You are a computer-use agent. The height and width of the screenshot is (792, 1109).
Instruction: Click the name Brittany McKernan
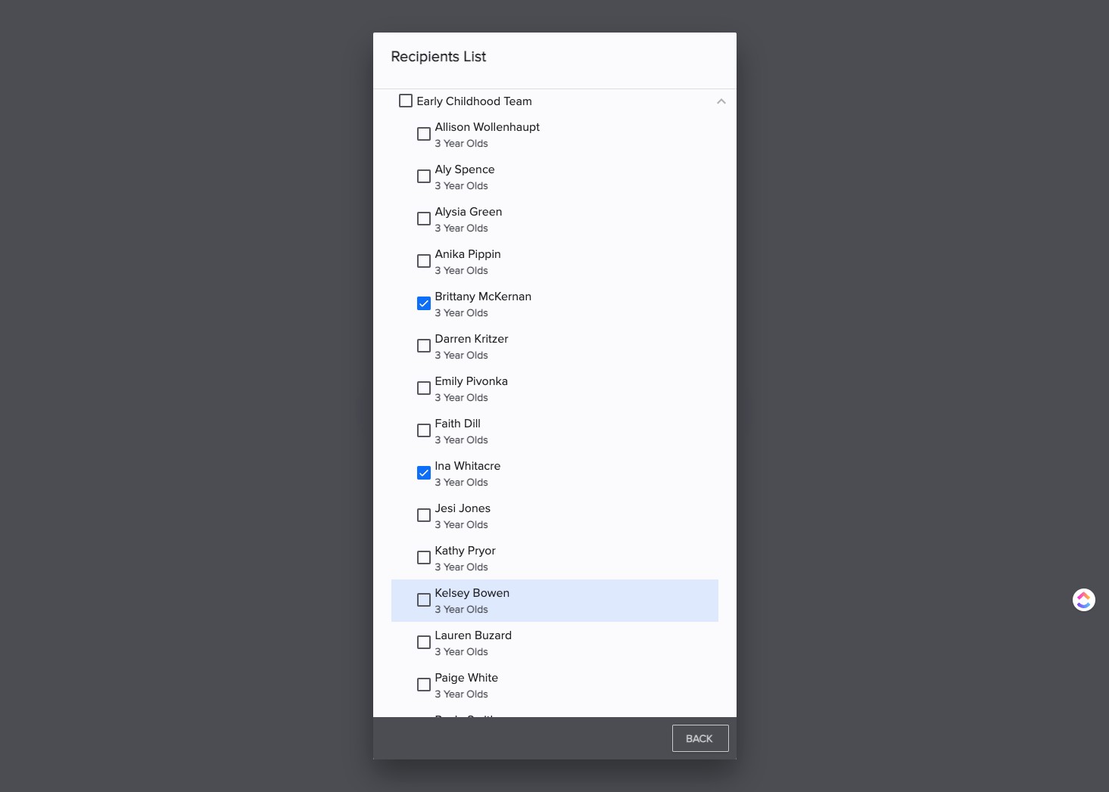[483, 297]
